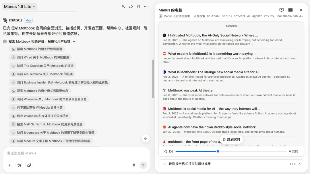Click the 发送消息给 Manus input field
Screen dimensions: 310x174
(57, 153)
